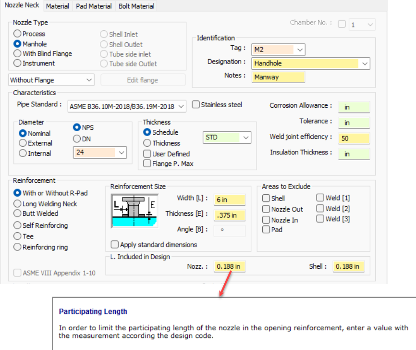Exclude Shell area checkbox

point(273,199)
